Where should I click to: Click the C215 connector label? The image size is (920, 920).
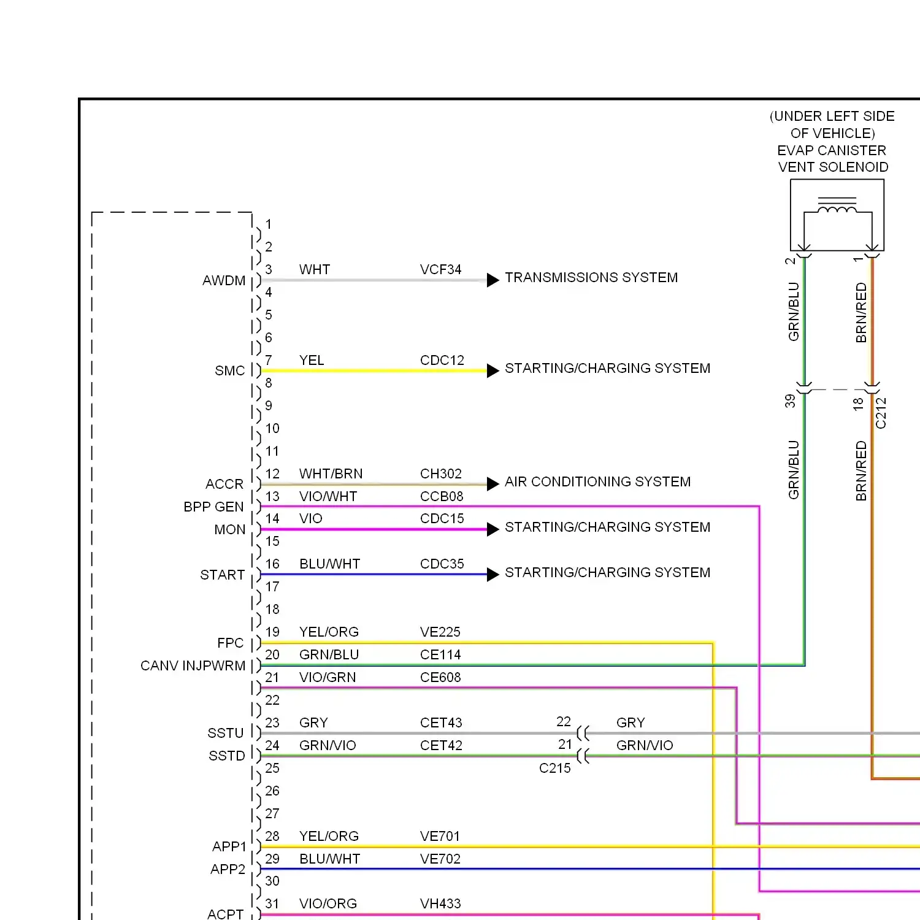[555, 769]
